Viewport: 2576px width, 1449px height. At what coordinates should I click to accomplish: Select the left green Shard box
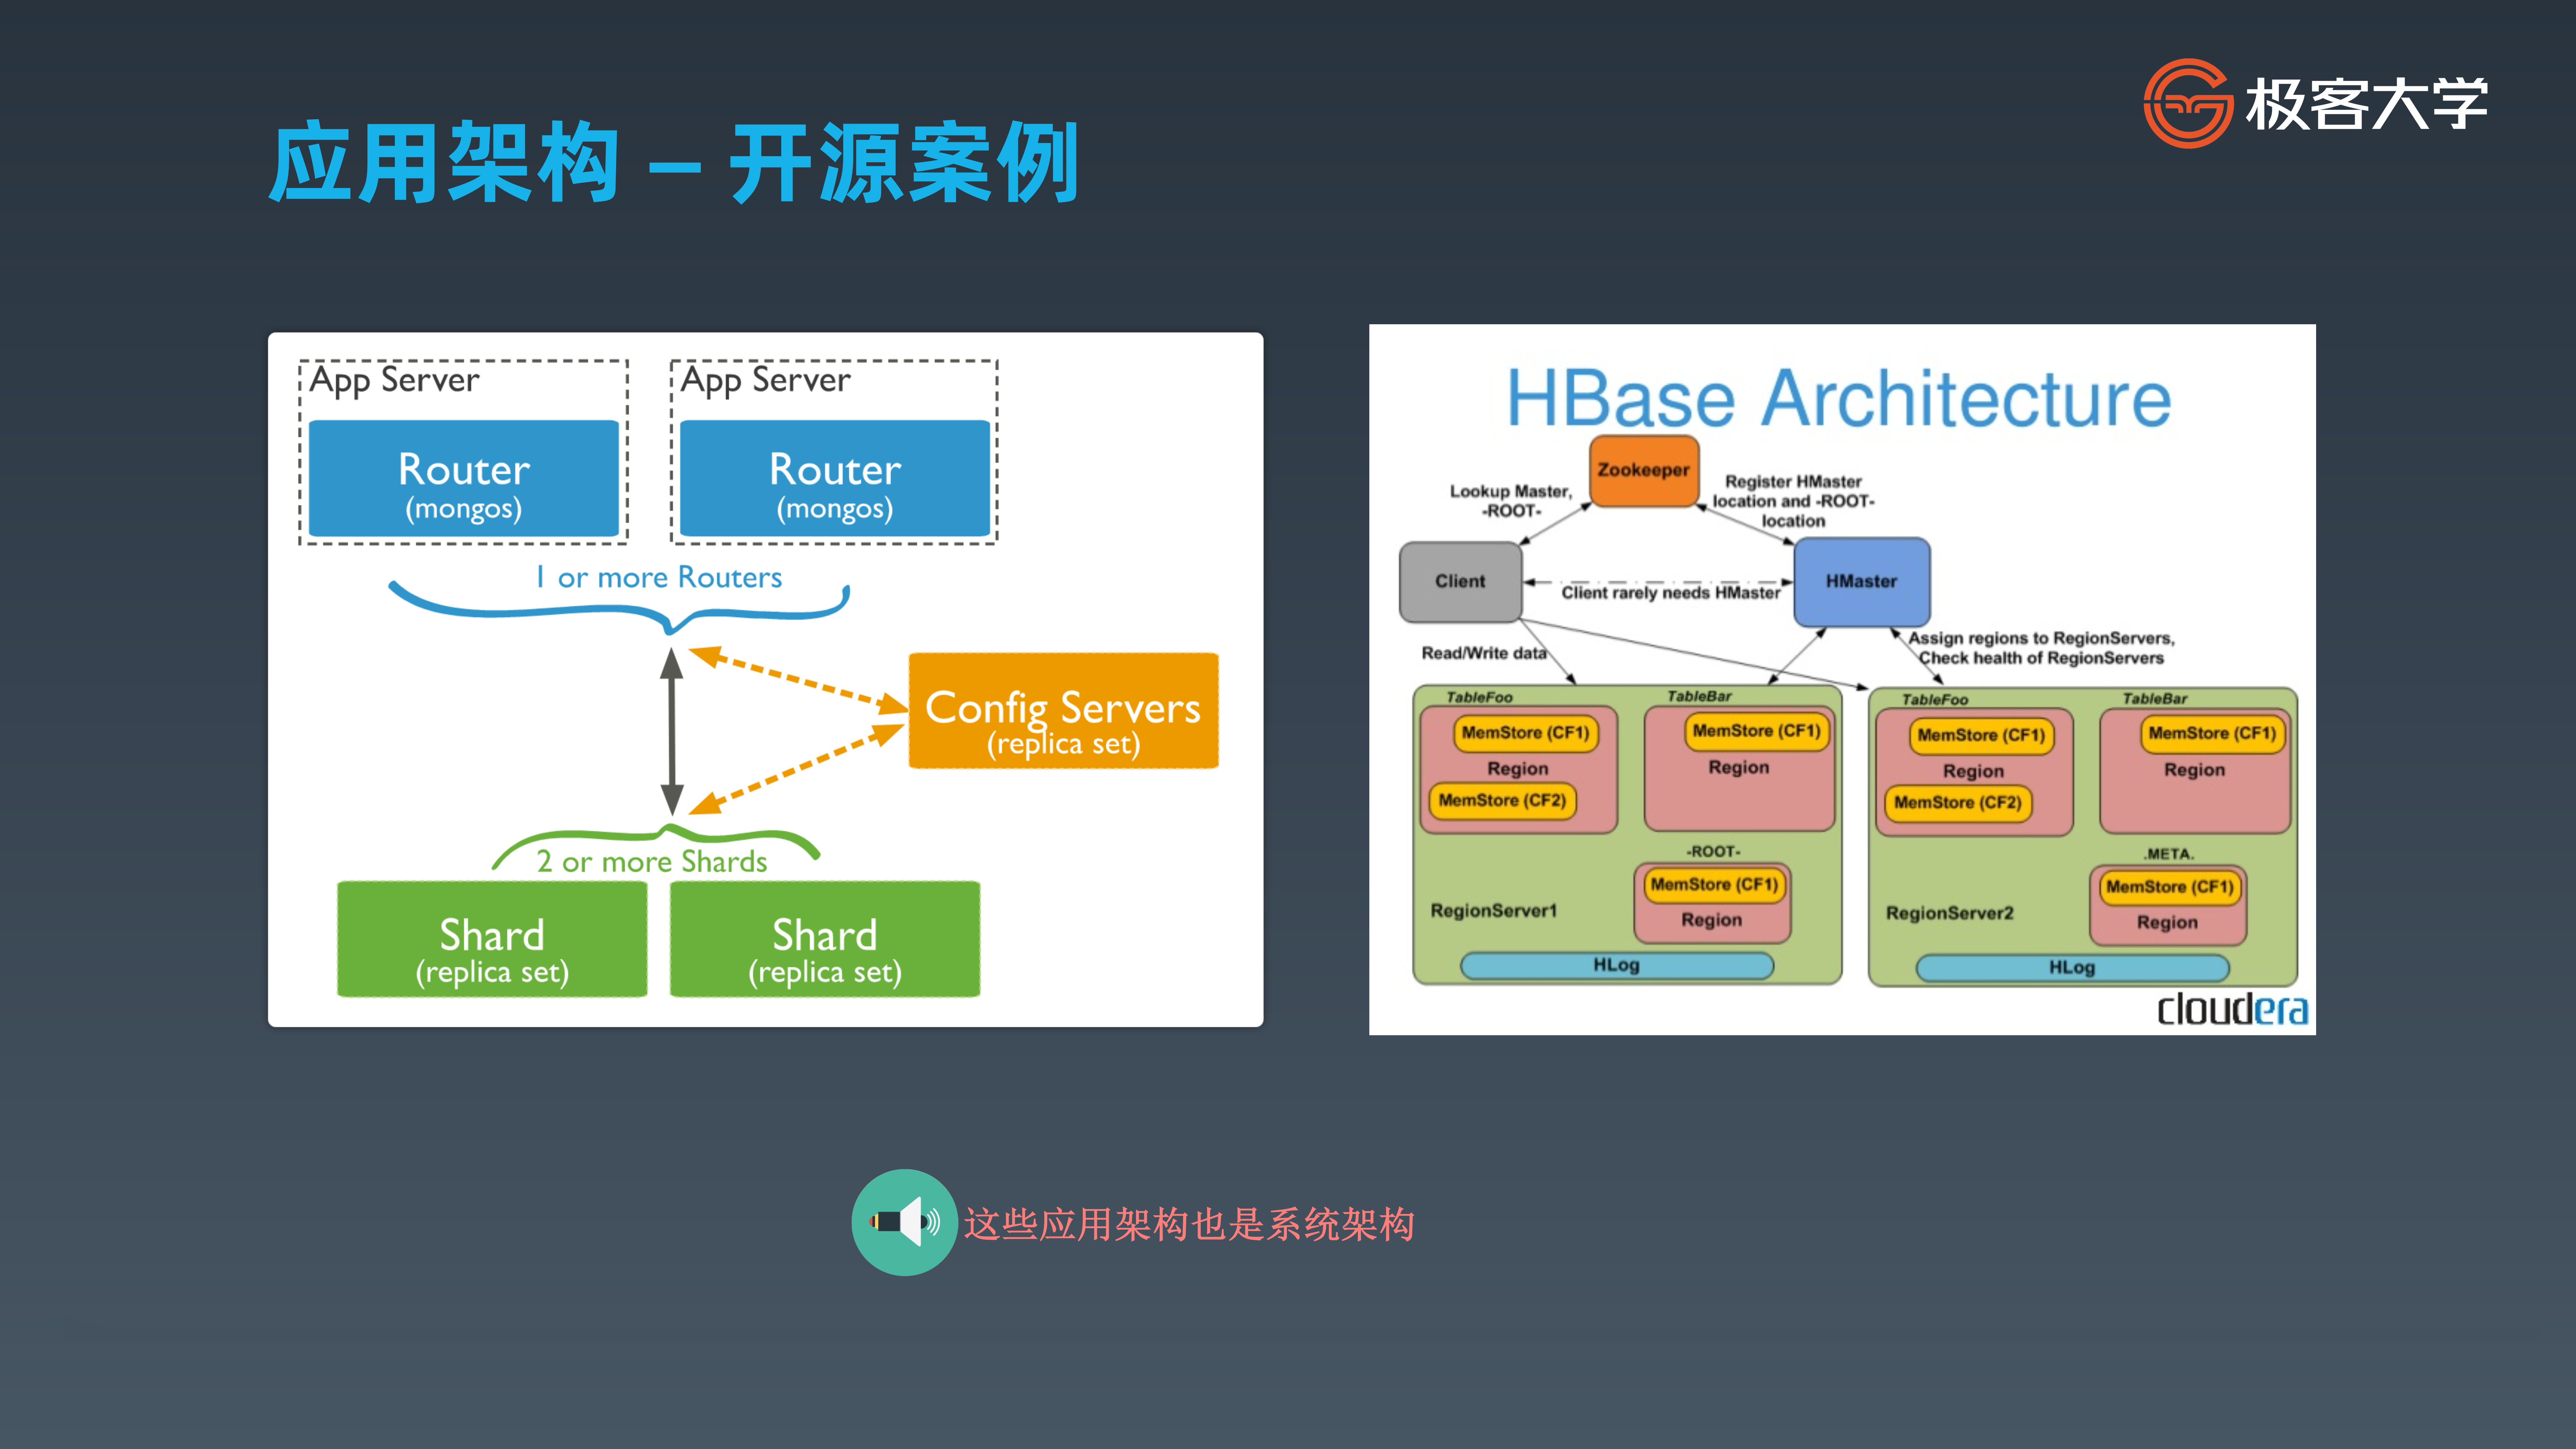492,939
